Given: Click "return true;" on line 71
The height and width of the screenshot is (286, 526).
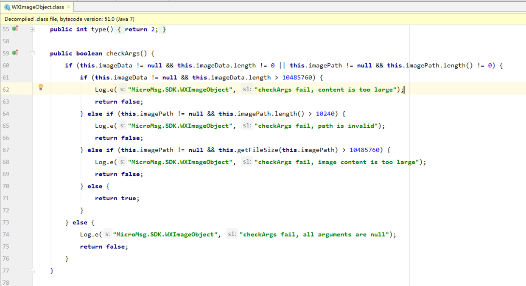Looking at the screenshot, I should coord(117,198).
